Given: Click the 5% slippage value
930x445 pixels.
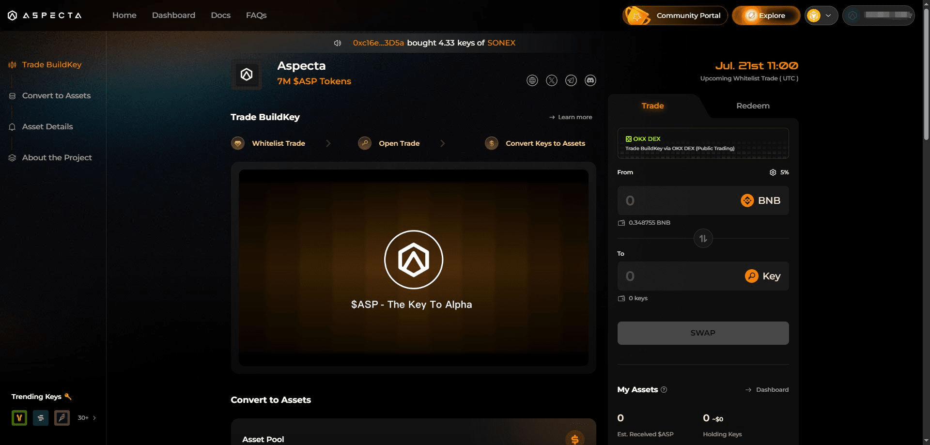Looking at the screenshot, I should point(785,172).
